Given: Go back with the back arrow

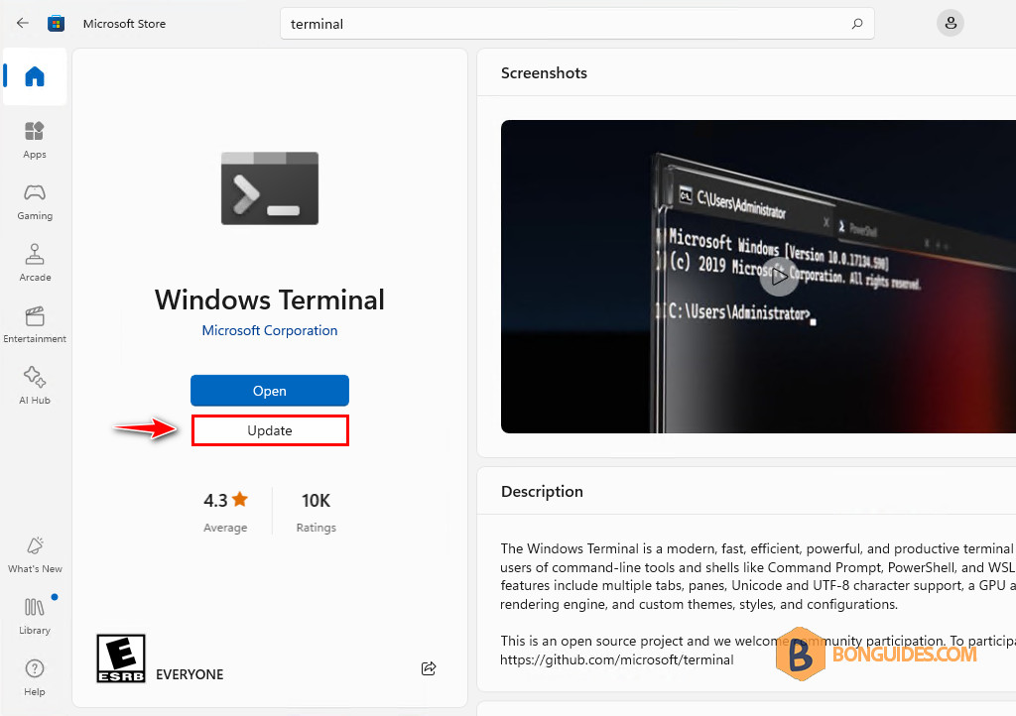Looking at the screenshot, I should [23, 24].
